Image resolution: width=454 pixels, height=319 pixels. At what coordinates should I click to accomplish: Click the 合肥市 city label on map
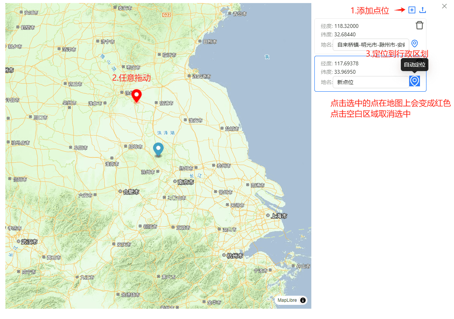point(131,192)
